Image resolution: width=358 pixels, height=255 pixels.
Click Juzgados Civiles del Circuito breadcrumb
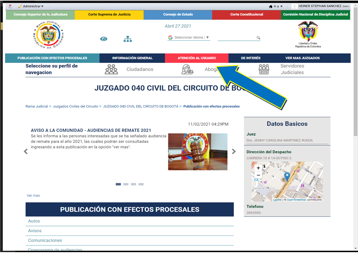pyautogui.click(x=75, y=106)
